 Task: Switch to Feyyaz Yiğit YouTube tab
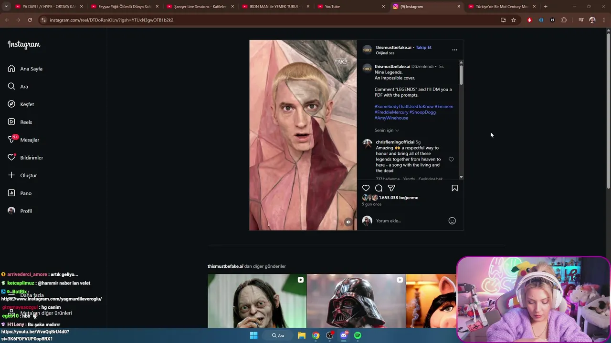coord(125,7)
